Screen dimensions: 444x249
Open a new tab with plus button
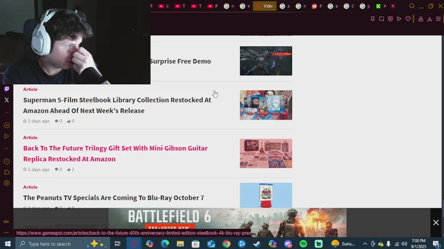click(x=393, y=6)
